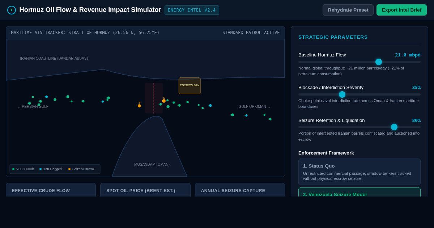The width and height of the screenshot is (434, 228).
Task: Click the 35% blockade severity value
Action: (x=416, y=88)
